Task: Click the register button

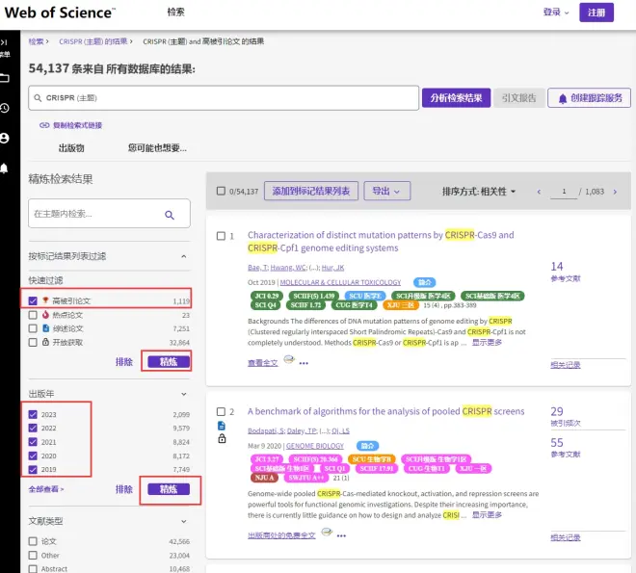Action: [x=596, y=13]
